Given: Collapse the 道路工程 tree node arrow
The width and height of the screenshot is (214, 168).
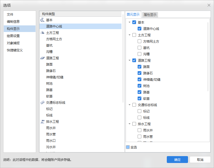Looking at the screenshot, I should [129, 60].
